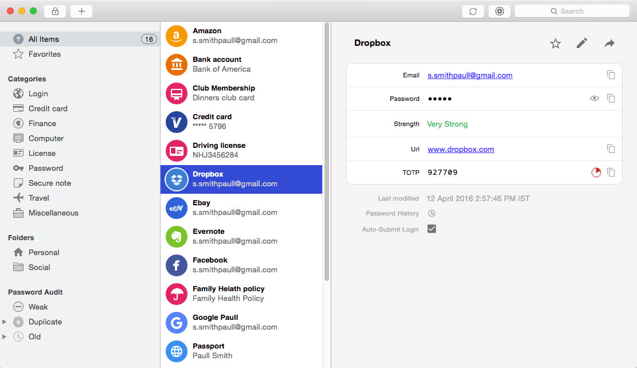Screen dimensions: 637x368
Task: Select the Facebook entry icon
Action: 177,265
